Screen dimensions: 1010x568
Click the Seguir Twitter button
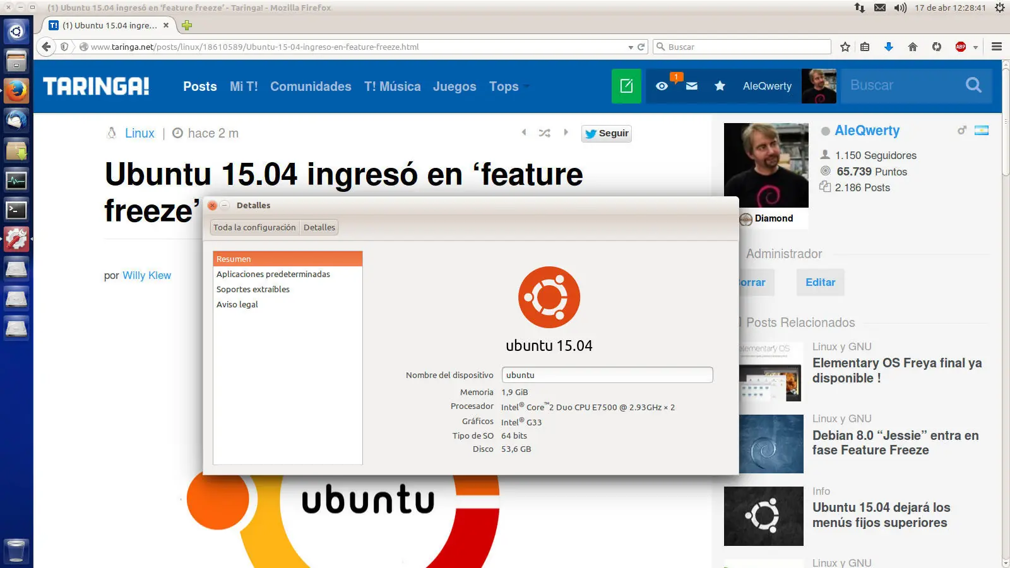pyautogui.click(x=607, y=133)
